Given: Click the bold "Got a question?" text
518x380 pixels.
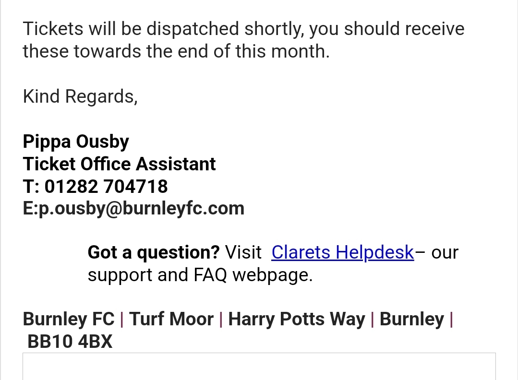Looking at the screenshot, I should pos(153,252).
